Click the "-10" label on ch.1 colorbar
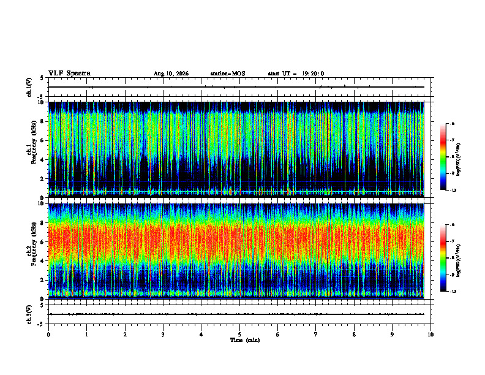This screenshot has width=485, height=375. pos(453,191)
